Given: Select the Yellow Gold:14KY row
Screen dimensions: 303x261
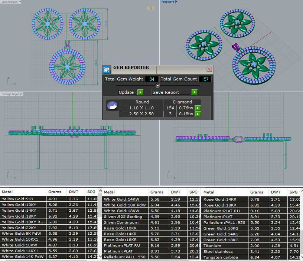Looking at the screenshot, I should [x=49, y=211].
